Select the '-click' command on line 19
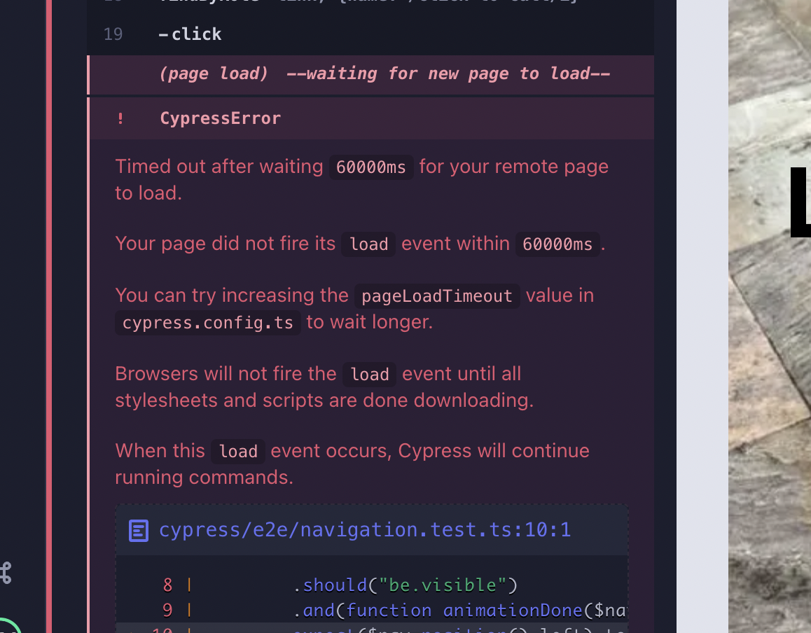The width and height of the screenshot is (811, 633). click(370, 34)
